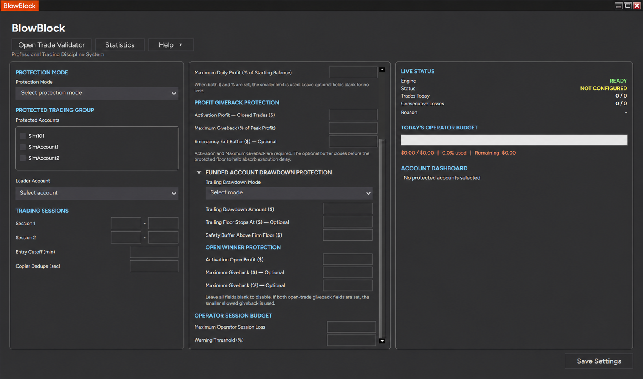Focus Maximum Giveback % of Peak Profit field
The width and height of the screenshot is (643, 379).
(x=353, y=128)
